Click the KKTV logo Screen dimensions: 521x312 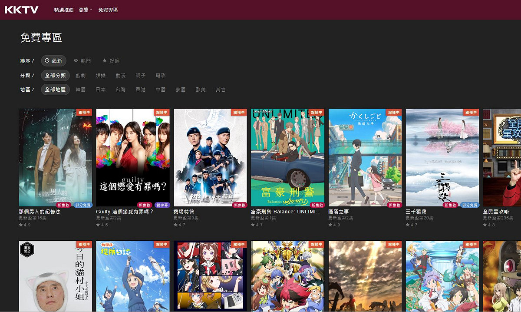22,10
